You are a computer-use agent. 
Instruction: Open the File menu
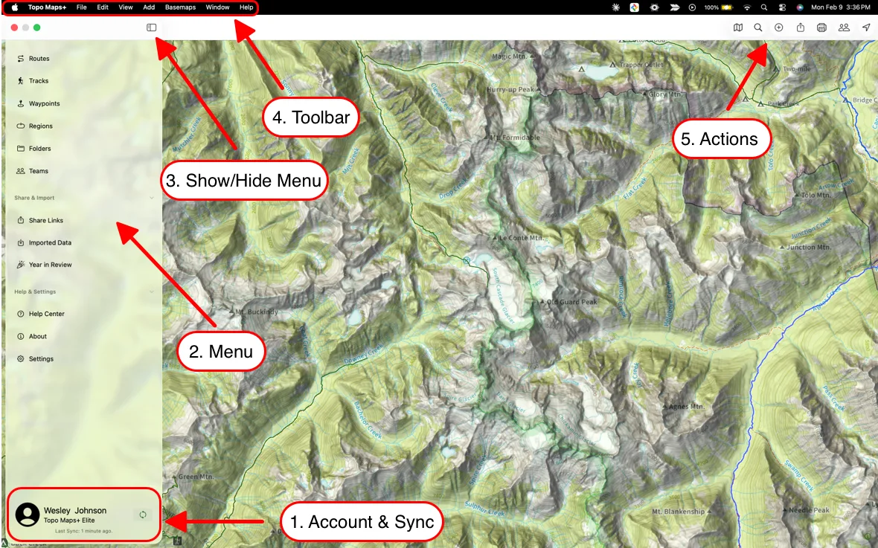tap(82, 7)
